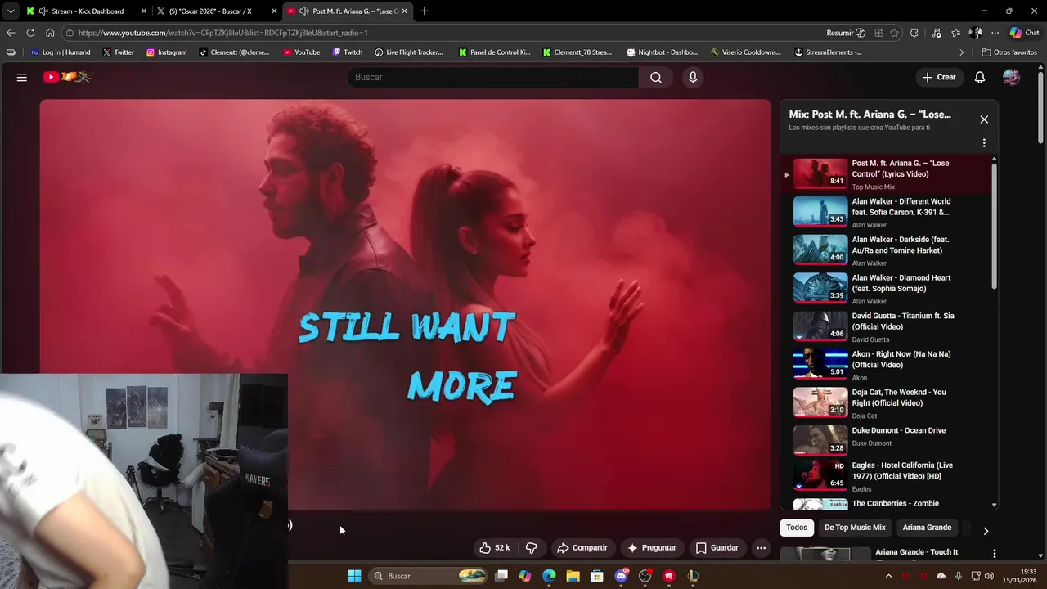
Task: Click the Preguntar button
Action: tap(652, 548)
